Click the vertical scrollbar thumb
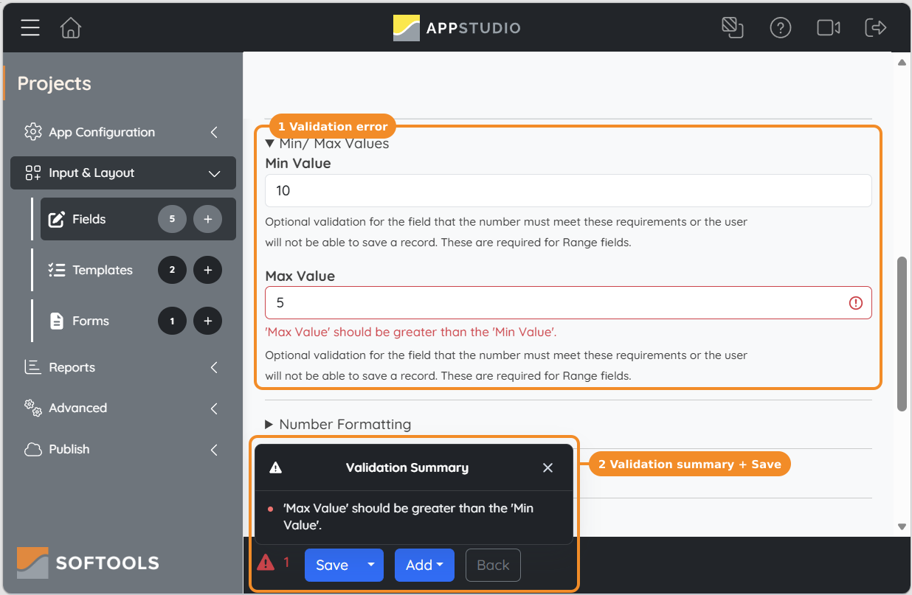This screenshot has width=912, height=595. (x=902, y=334)
